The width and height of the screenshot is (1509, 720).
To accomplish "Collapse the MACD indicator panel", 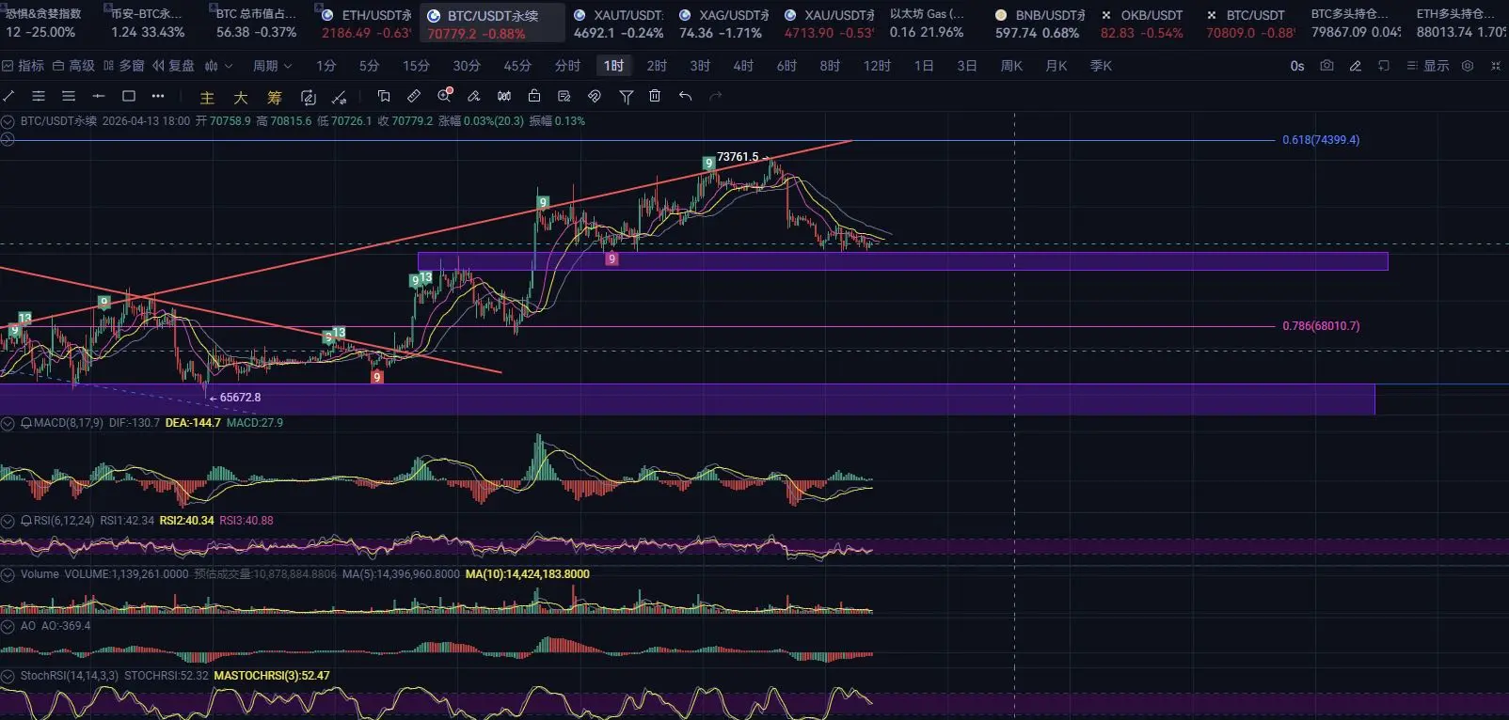I will [x=8, y=423].
